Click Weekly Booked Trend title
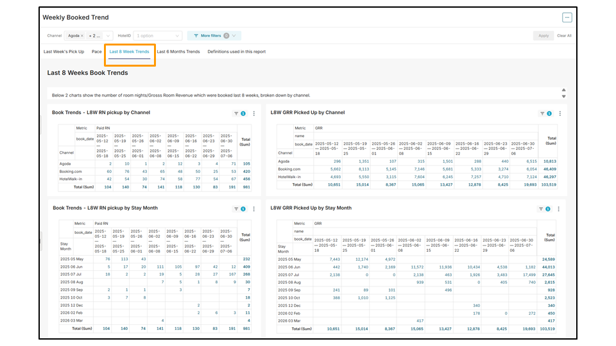Image resolution: width=616 pixels, height=346 pixels. (76, 17)
